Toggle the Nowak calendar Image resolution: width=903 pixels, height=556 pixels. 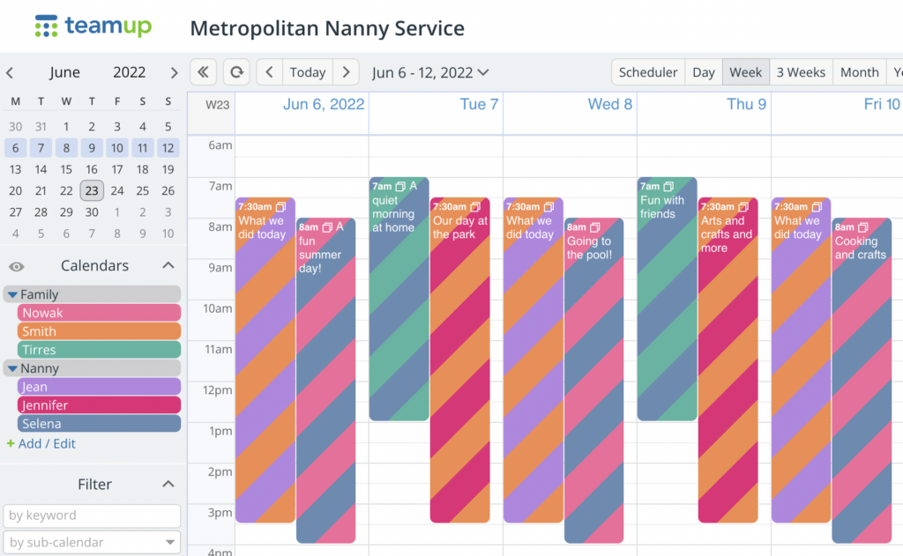click(x=99, y=313)
